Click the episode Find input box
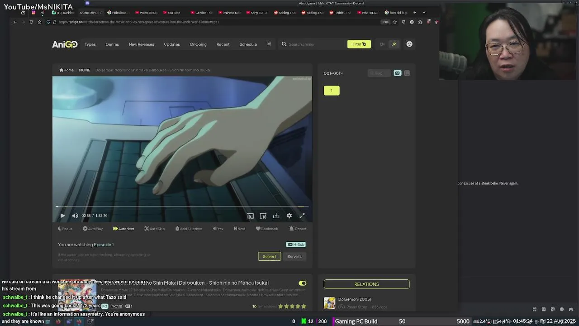Screen dimensions: 579x326 point(379,73)
